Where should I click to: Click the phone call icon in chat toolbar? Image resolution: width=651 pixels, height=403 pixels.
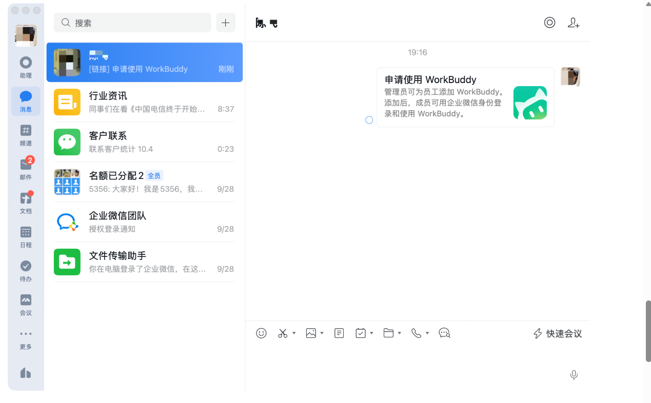tap(416, 333)
